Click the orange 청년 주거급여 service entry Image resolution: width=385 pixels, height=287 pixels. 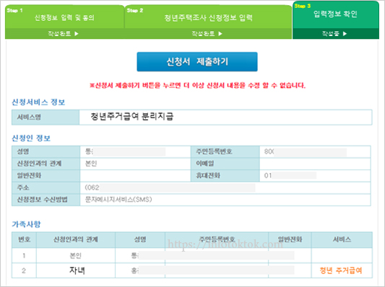[x=341, y=270]
